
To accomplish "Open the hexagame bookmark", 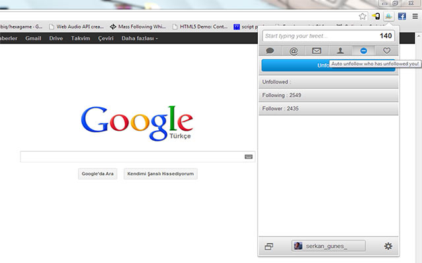I will (x=21, y=26).
